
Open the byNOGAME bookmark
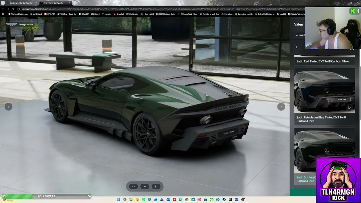coord(36,14)
